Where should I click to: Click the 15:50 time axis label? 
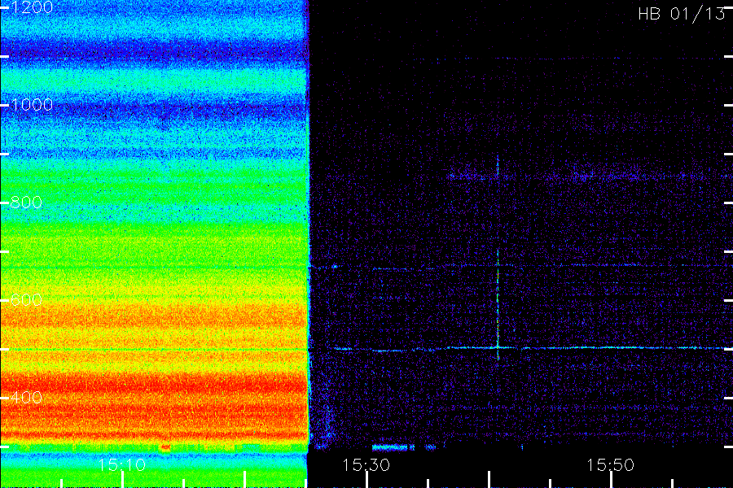tap(610, 464)
